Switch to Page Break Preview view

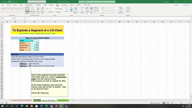33,10
